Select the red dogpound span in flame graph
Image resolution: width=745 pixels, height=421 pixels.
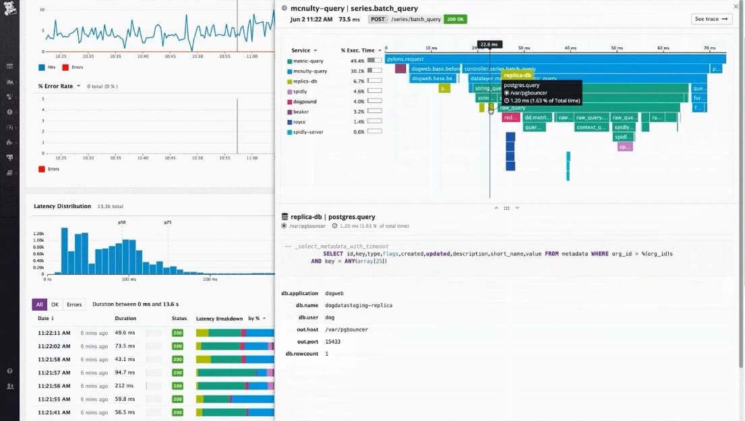point(510,117)
